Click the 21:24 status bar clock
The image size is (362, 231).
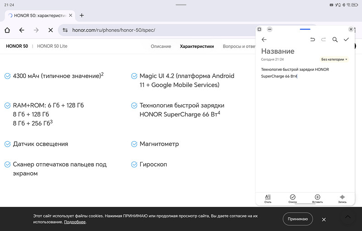pos(9,5)
